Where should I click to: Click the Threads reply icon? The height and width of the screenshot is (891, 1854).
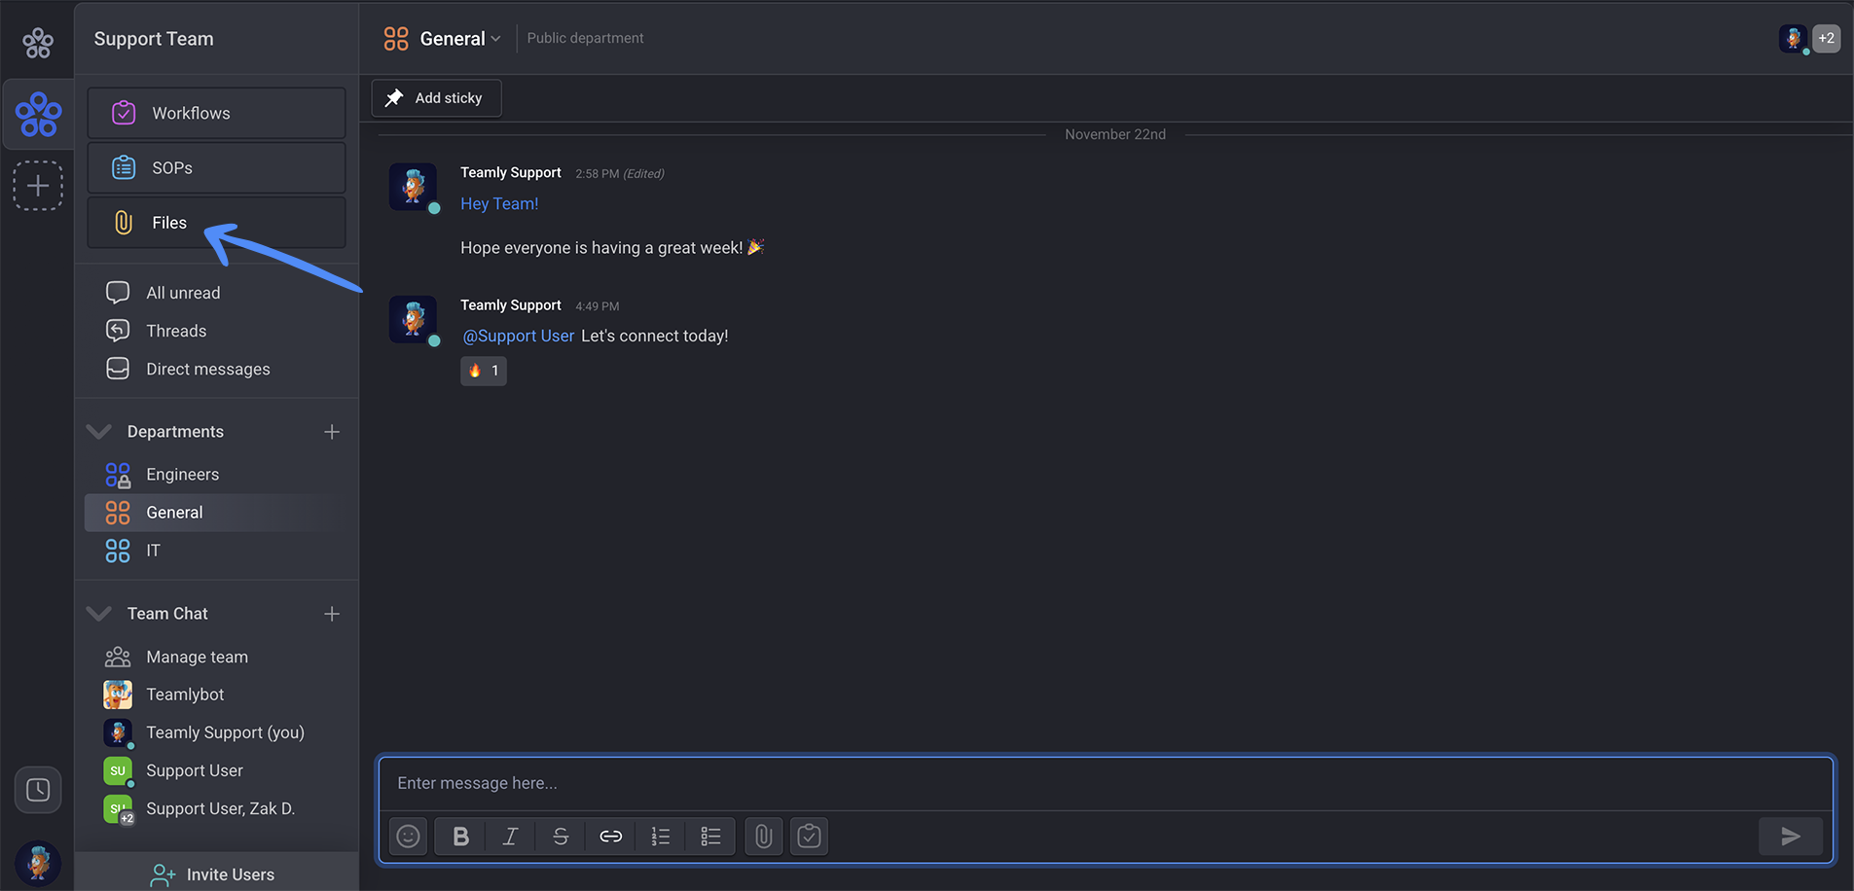pyautogui.click(x=118, y=331)
